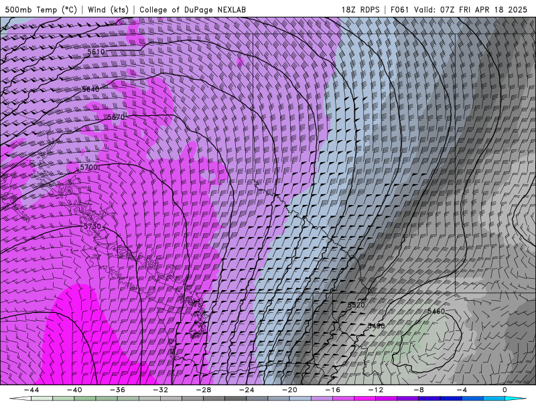Click the 5520 contour label

356,305
